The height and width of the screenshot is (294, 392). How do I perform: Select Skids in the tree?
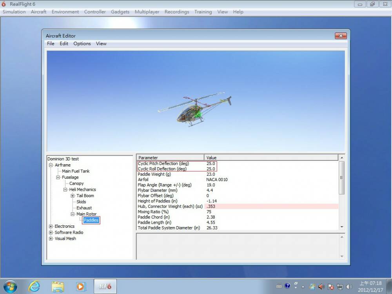(81, 202)
